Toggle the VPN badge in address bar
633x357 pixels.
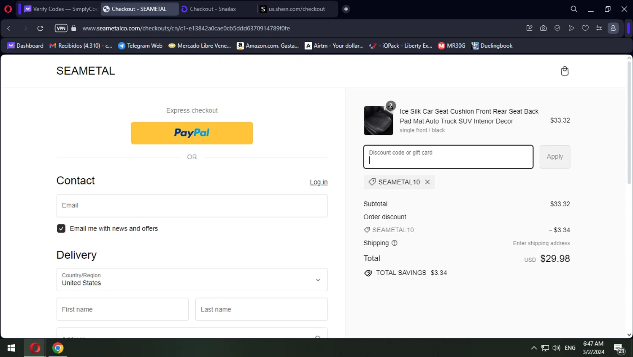coord(61,28)
